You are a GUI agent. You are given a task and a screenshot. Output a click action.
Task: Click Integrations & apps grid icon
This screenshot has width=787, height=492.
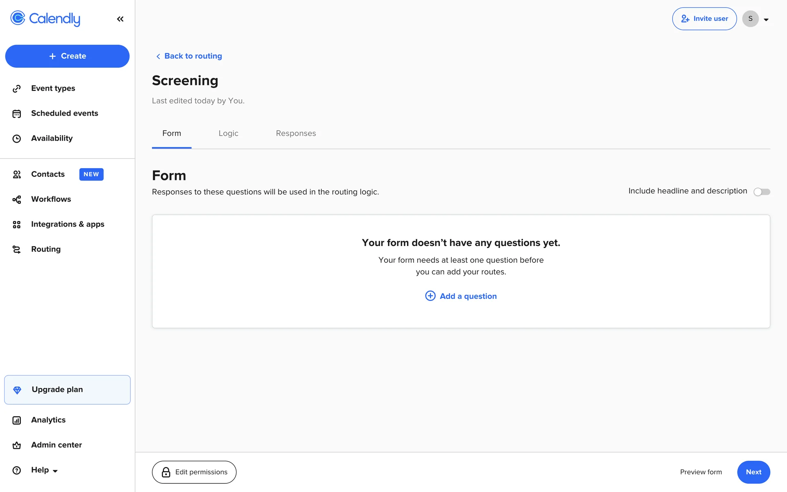[17, 224]
